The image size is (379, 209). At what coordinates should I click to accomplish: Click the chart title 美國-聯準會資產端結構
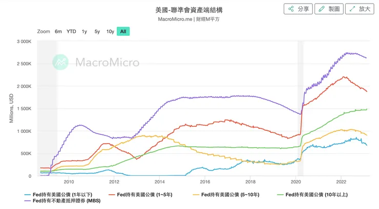click(x=189, y=10)
